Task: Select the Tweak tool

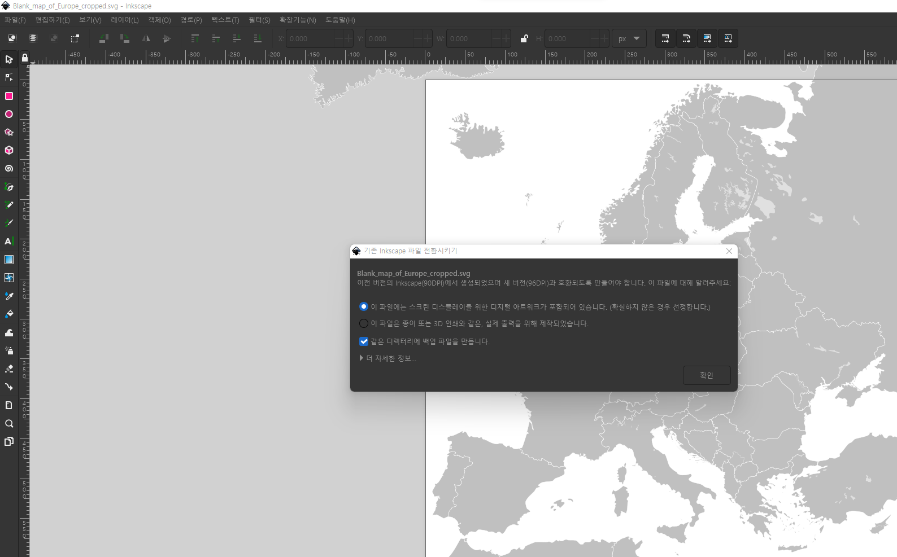Action: coord(9,332)
